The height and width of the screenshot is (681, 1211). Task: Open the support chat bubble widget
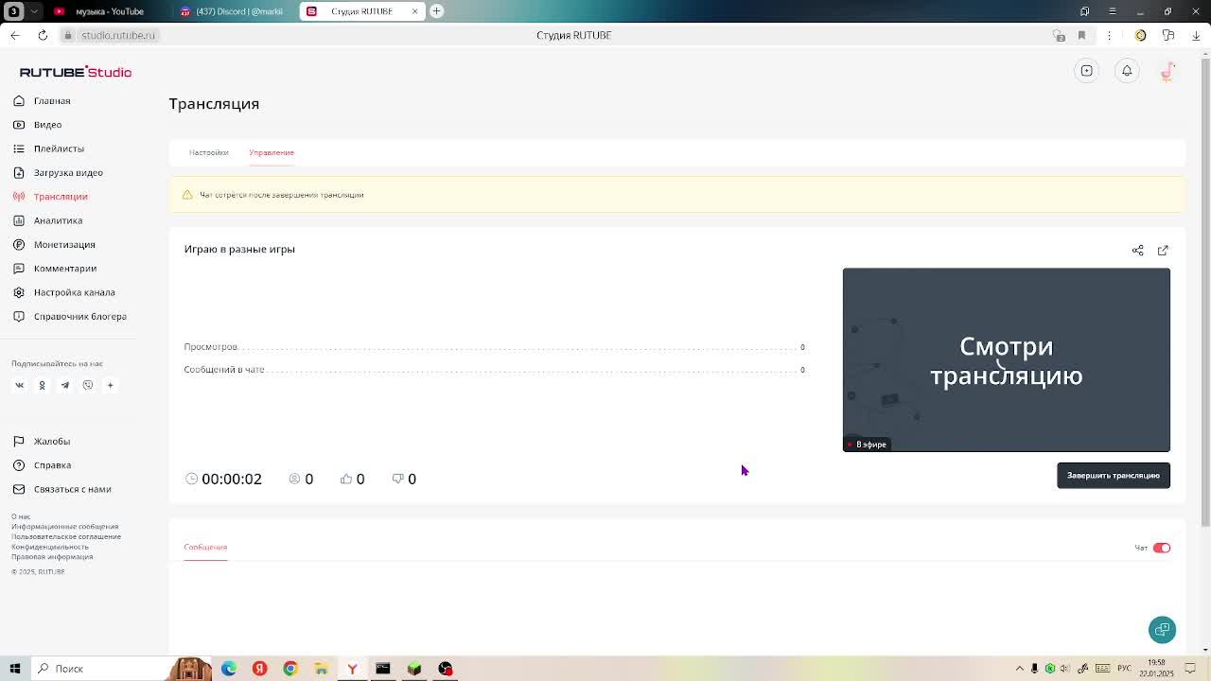[1162, 630]
